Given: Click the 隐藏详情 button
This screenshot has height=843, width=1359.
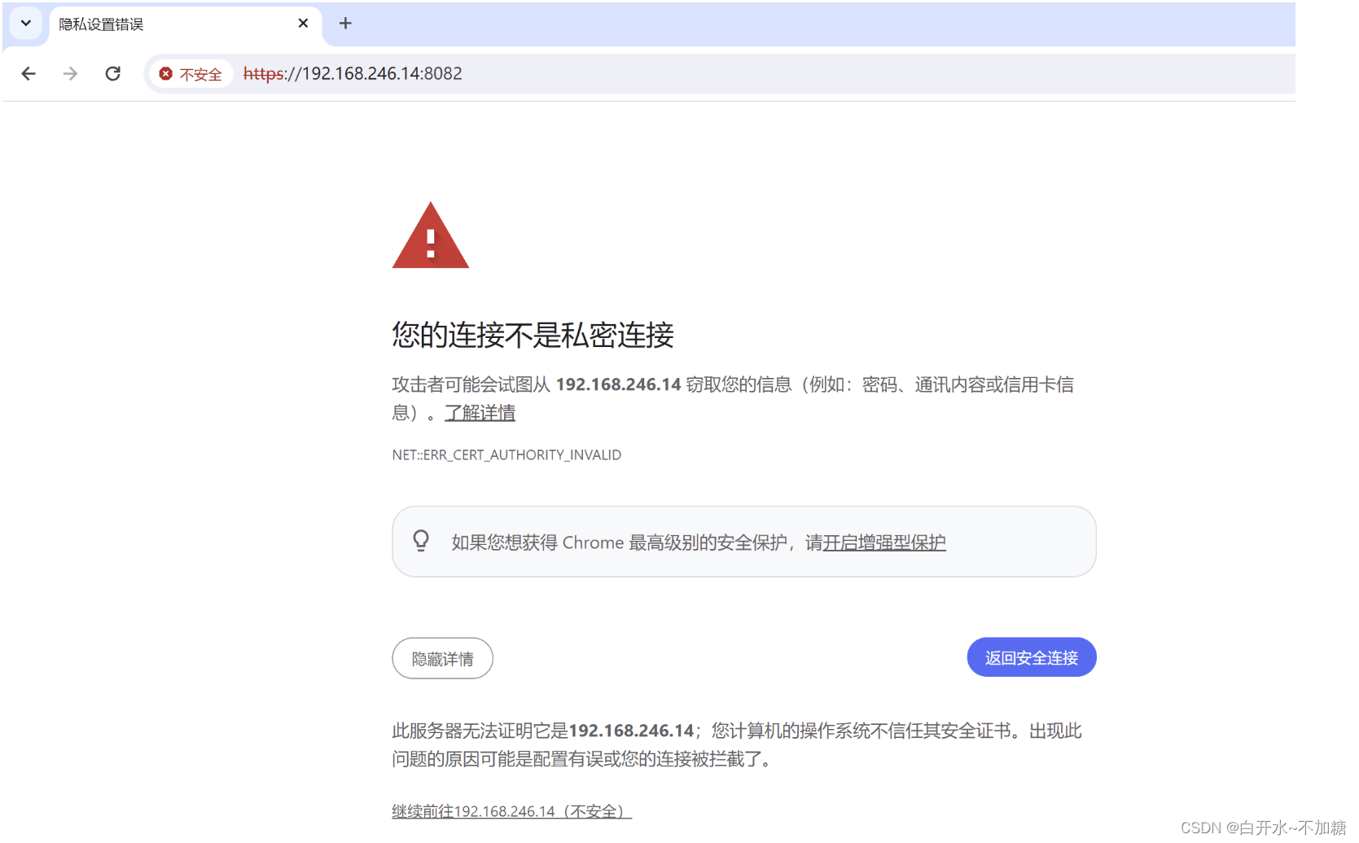Looking at the screenshot, I should tap(442, 658).
